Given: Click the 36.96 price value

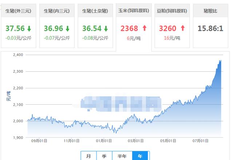Looking at the screenshot, I should pos(54,28).
